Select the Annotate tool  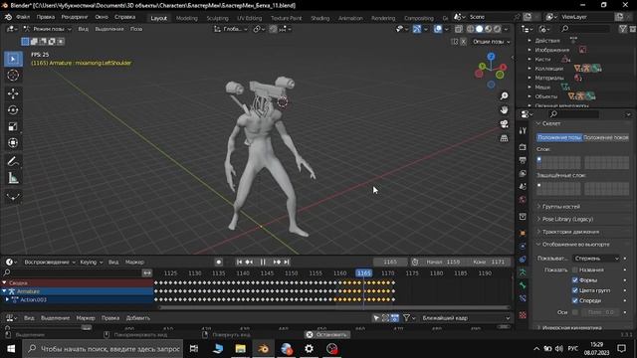[x=13, y=161]
